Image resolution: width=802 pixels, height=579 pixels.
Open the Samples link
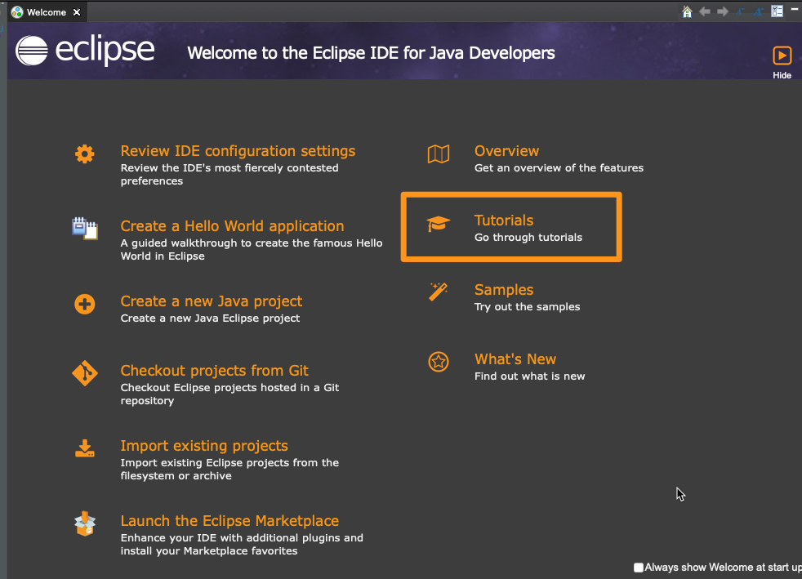504,289
